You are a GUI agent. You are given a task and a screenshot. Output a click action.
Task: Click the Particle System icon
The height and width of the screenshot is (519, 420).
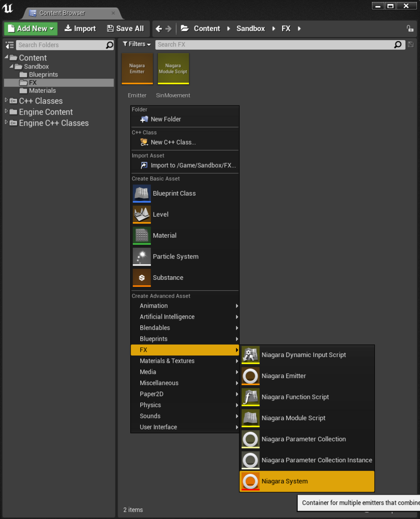(x=142, y=256)
